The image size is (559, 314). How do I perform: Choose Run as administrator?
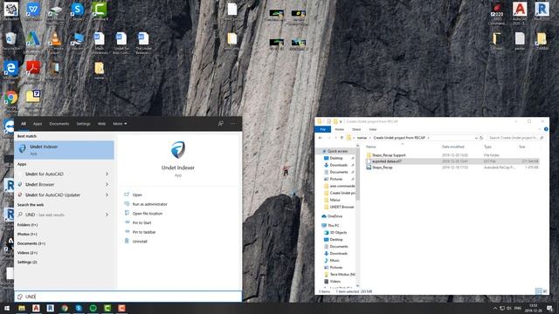click(149, 204)
